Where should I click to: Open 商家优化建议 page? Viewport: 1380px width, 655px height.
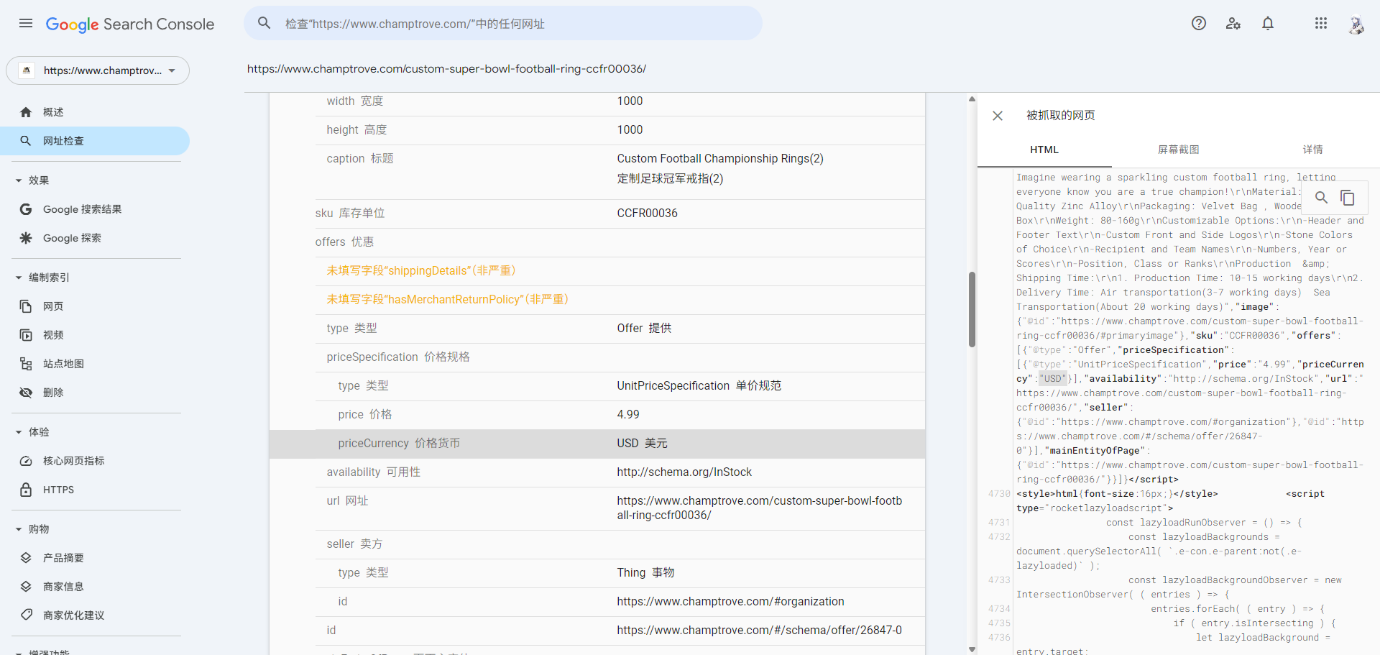coord(95,615)
